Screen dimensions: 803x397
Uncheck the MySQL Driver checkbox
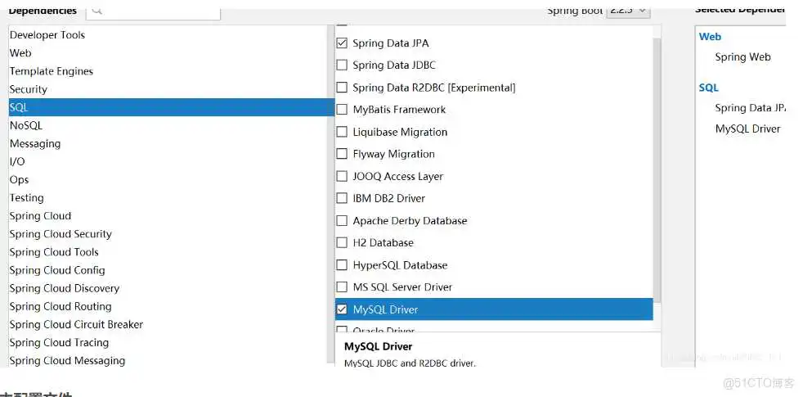coord(342,309)
